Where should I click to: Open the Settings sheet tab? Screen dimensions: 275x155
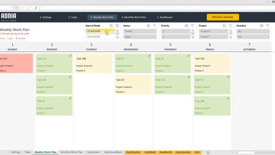coord(15,152)
